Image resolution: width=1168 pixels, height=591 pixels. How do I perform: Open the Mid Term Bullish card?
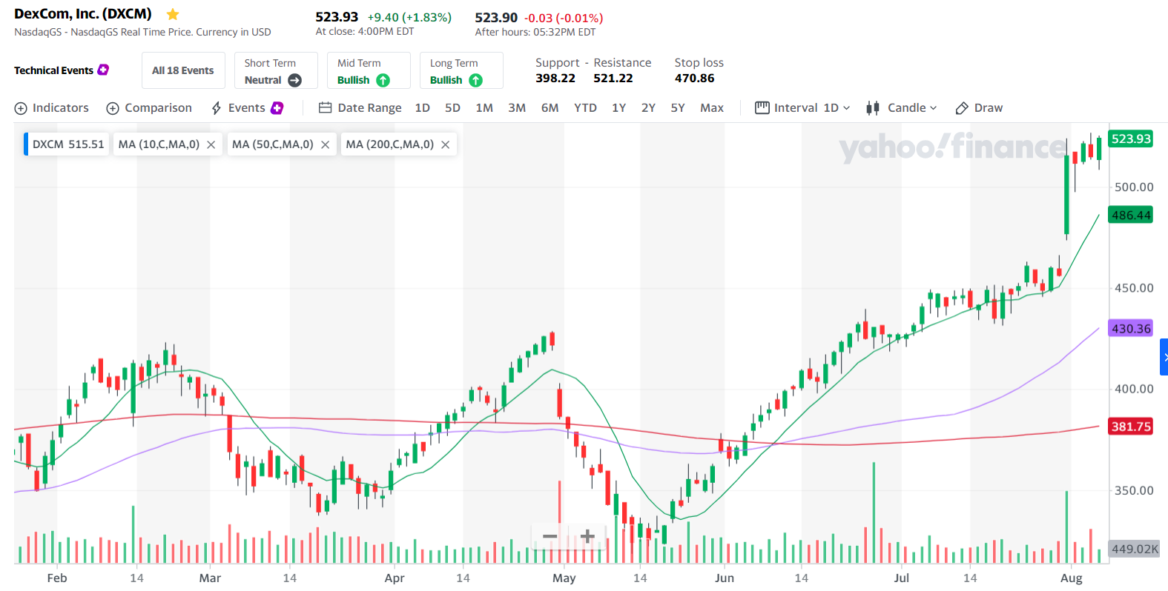[369, 70]
